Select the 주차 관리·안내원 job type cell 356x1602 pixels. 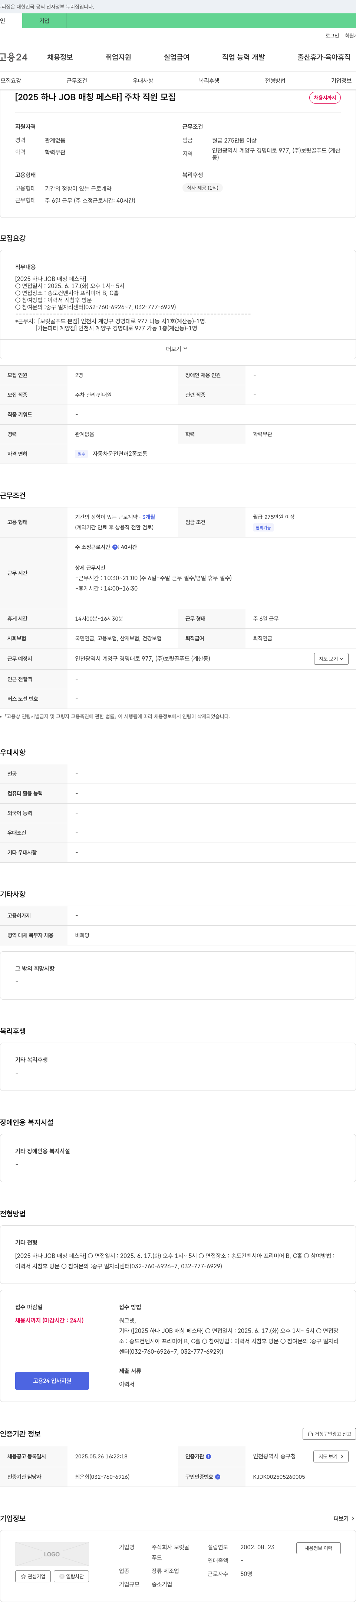click(93, 395)
